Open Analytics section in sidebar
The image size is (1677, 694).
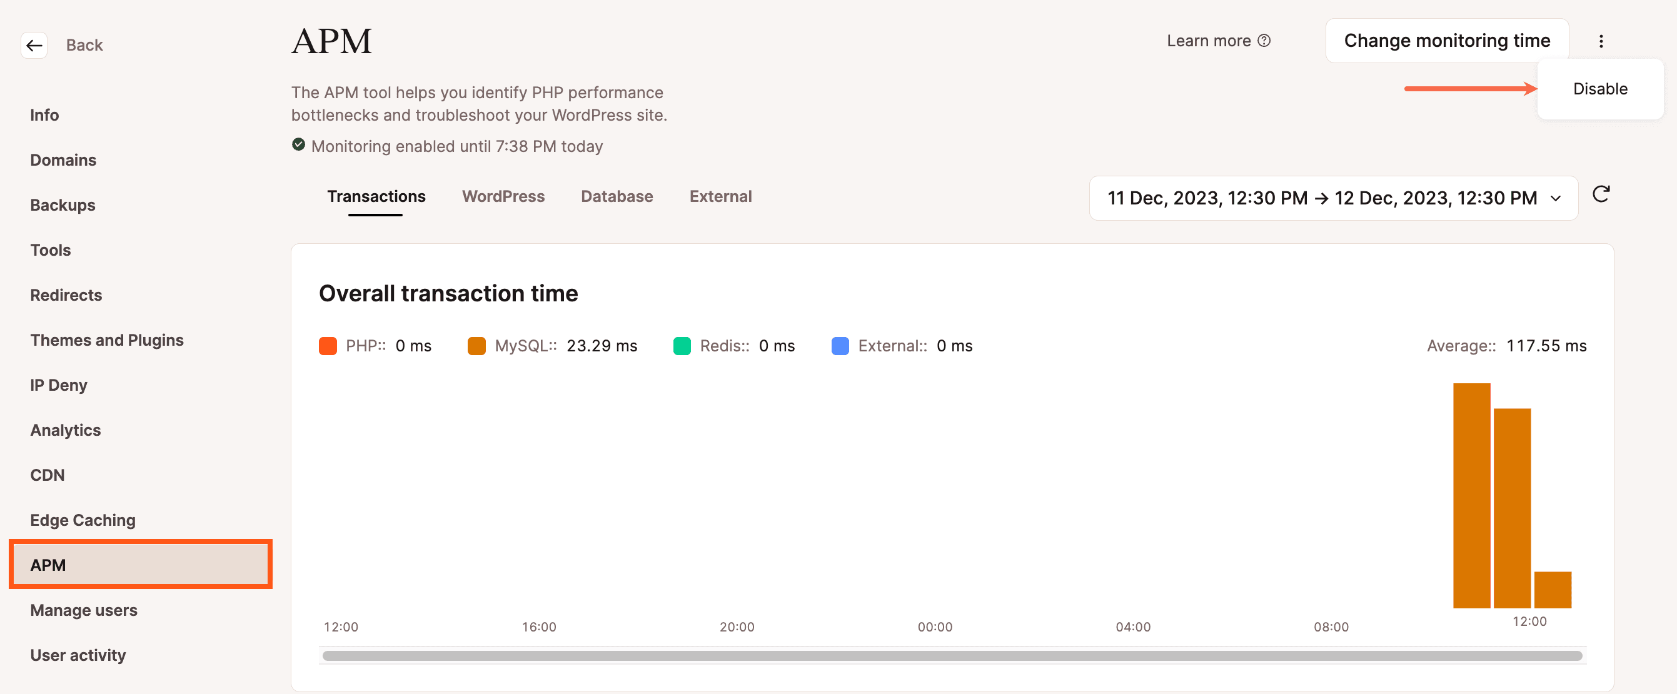pyautogui.click(x=66, y=429)
